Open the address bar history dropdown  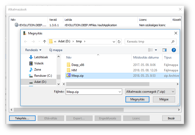coord(114,41)
